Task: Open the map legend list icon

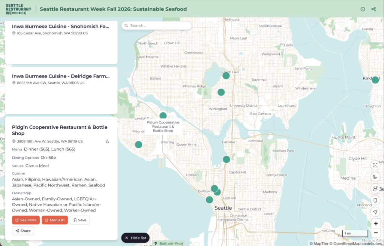Action: point(375,177)
